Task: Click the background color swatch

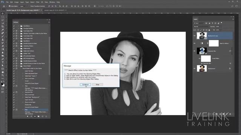Action: tap(3, 85)
